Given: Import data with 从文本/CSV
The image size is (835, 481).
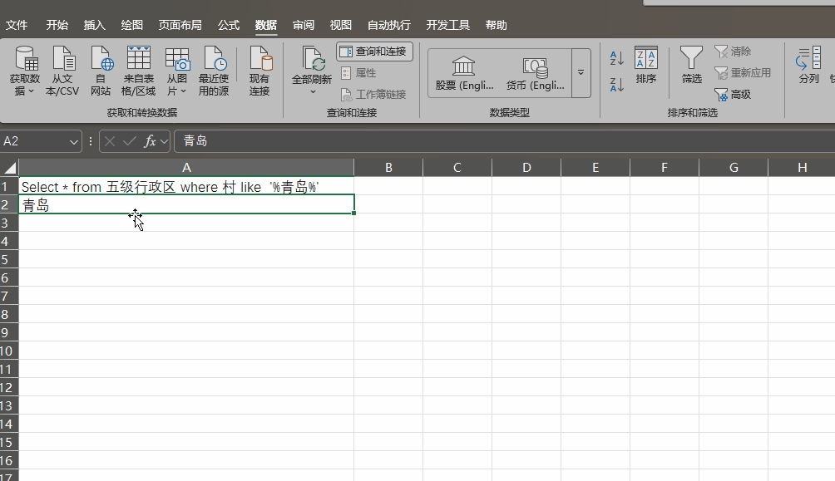Looking at the screenshot, I should point(62,71).
